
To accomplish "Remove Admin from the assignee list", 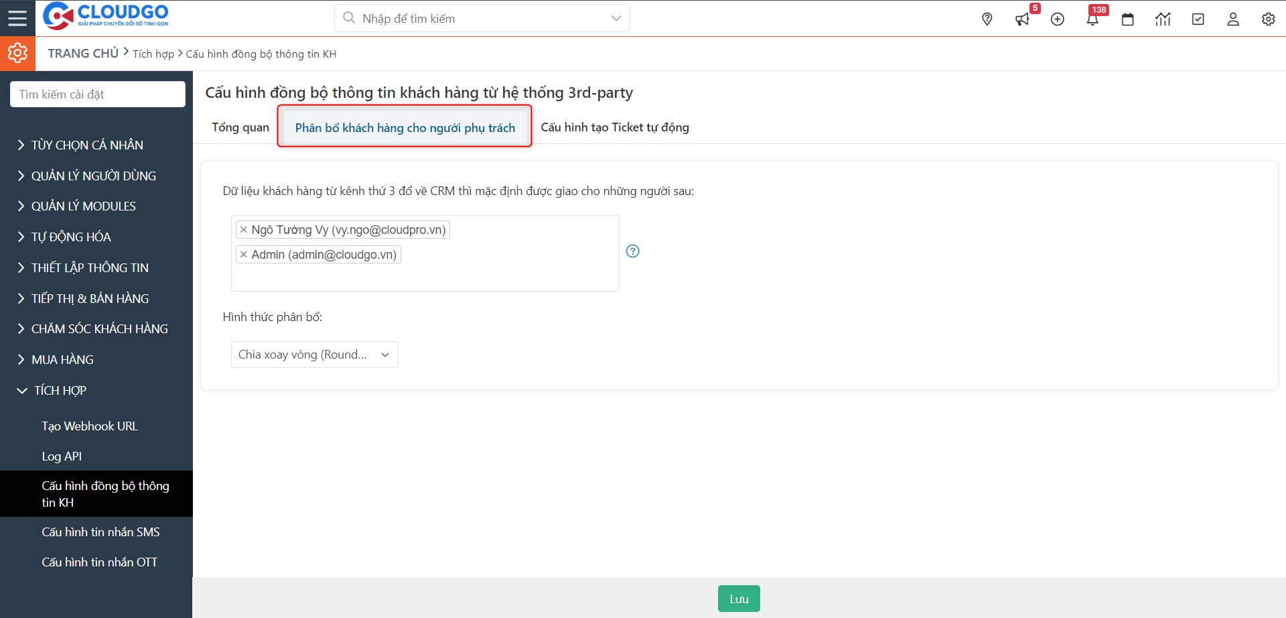I will (244, 255).
